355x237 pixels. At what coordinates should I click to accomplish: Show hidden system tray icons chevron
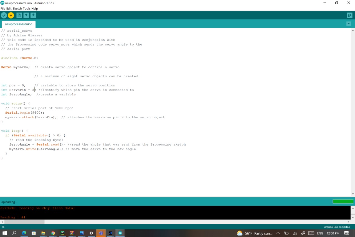(278, 233)
